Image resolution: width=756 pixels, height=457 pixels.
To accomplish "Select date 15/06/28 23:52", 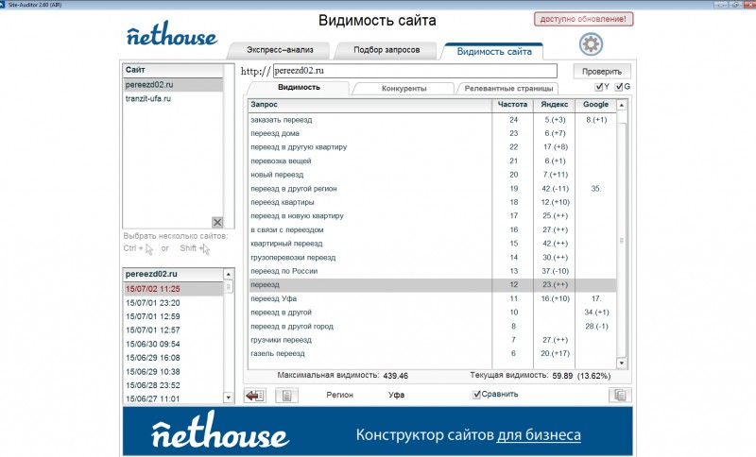I will pos(174,385).
